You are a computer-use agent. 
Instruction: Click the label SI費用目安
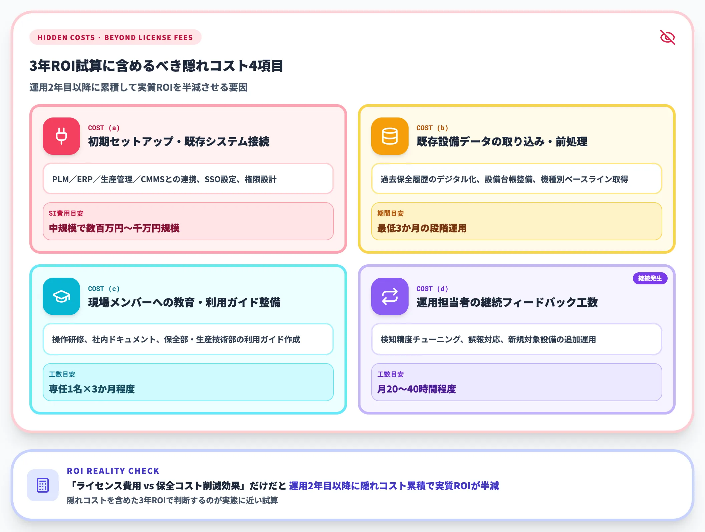tap(66, 213)
